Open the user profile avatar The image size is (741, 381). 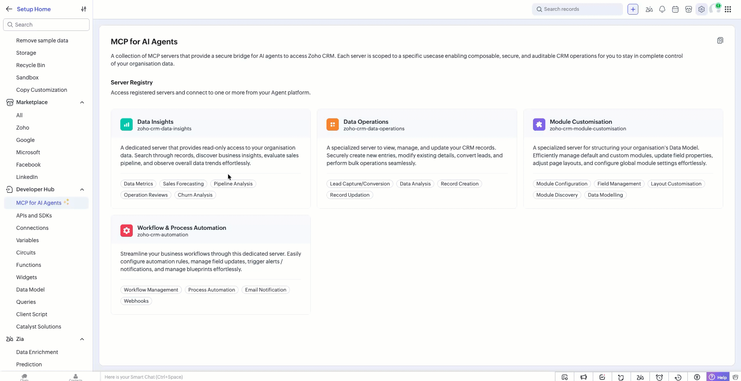point(715,9)
